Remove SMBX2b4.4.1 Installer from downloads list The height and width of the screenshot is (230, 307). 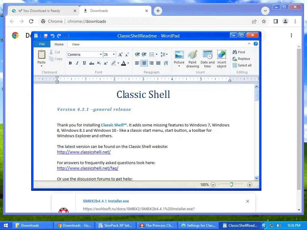247,201
